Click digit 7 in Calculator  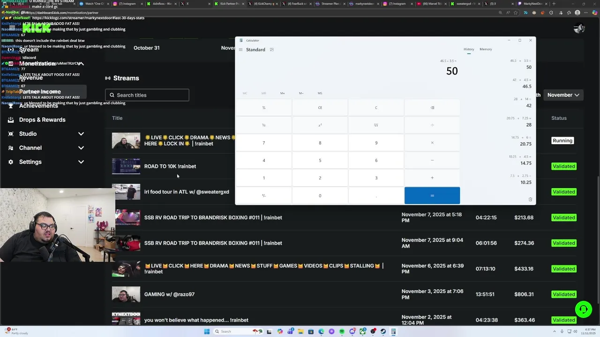click(263, 143)
